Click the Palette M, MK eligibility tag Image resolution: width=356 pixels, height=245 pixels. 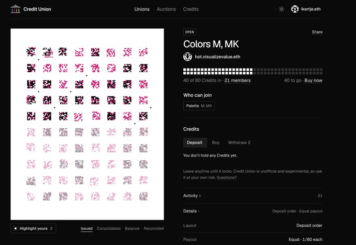(x=199, y=106)
